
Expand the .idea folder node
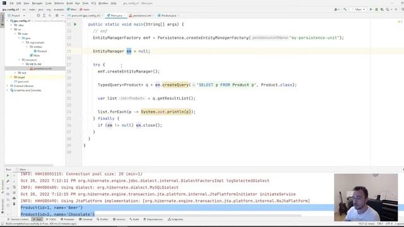pos(11,25)
